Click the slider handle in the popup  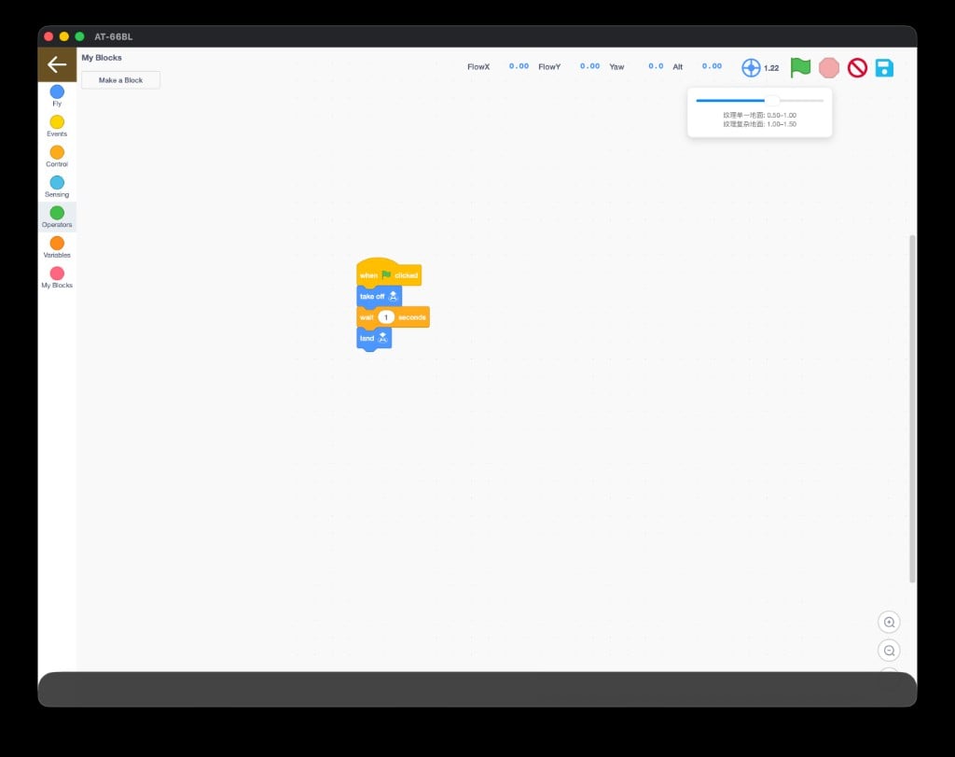771,101
